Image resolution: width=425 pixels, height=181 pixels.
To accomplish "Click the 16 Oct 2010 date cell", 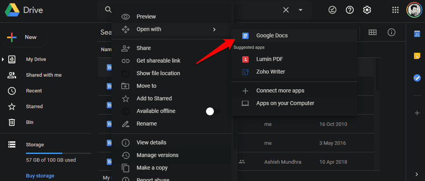I will pos(333,124).
